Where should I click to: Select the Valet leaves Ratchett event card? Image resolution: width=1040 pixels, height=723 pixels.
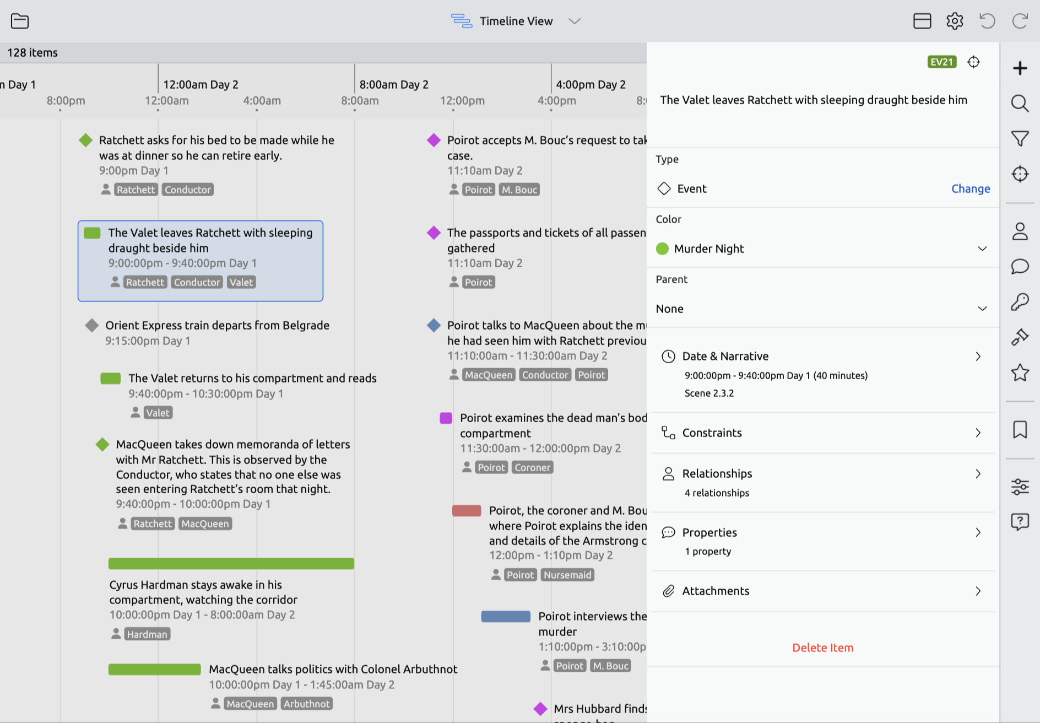point(201,261)
